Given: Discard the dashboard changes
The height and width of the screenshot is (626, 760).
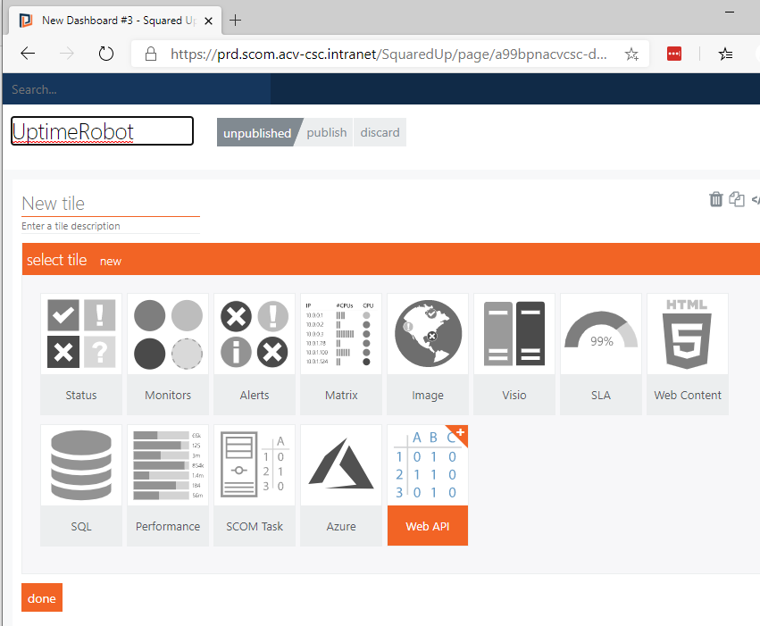Looking at the screenshot, I should [380, 132].
